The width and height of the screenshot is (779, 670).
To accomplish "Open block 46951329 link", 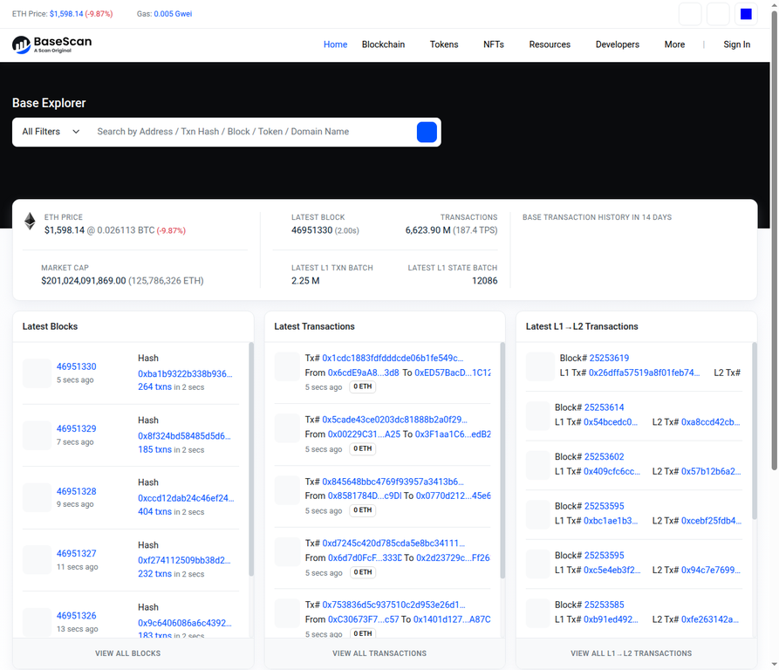I will point(77,428).
